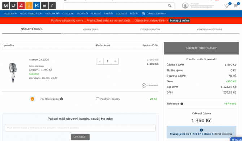Click the Přihlásit link
Screen dimensions: 242x141
point(195,4)
